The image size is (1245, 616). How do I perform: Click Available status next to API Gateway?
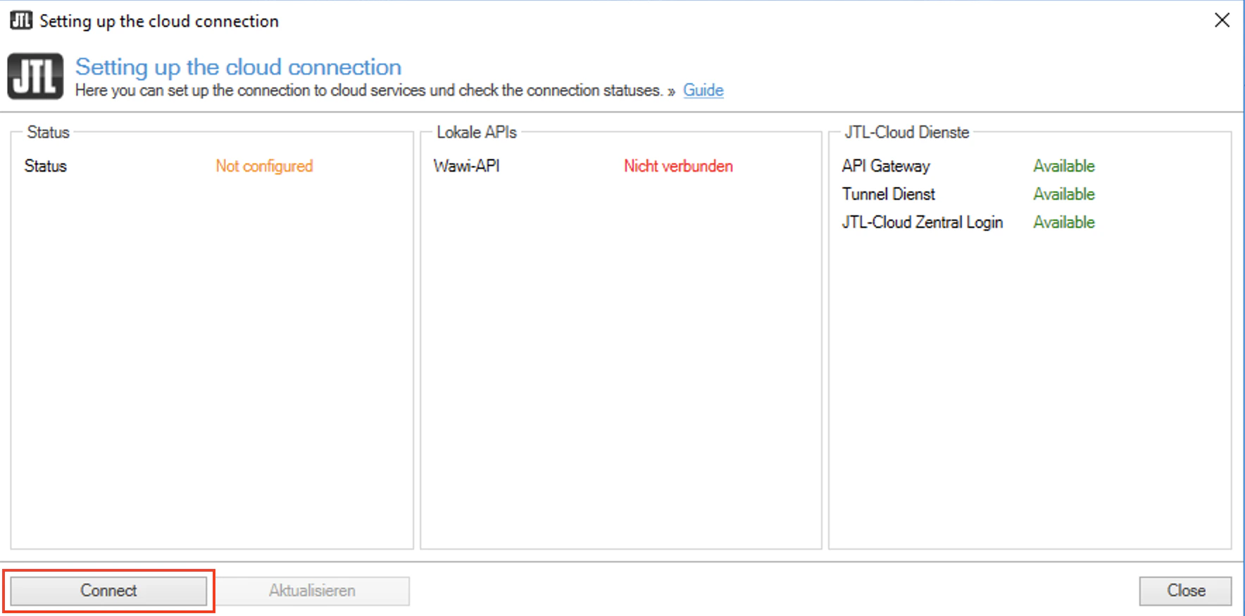(1064, 166)
